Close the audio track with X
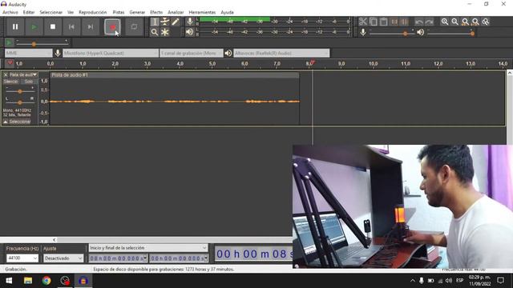The height and width of the screenshot is (288, 513). tap(6, 74)
